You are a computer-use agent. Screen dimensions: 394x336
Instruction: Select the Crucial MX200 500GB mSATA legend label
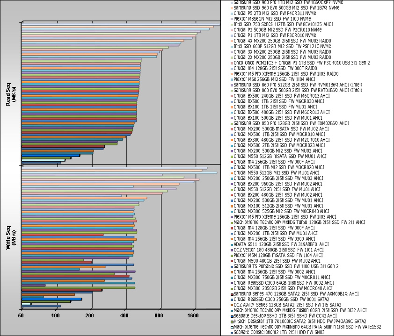tap(281, 129)
